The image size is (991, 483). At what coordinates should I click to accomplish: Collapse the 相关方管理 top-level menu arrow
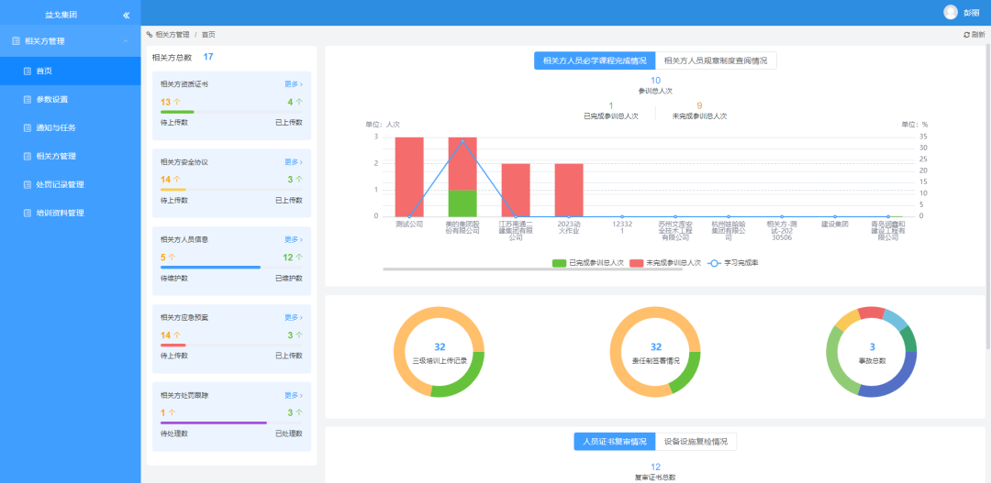pos(125,41)
